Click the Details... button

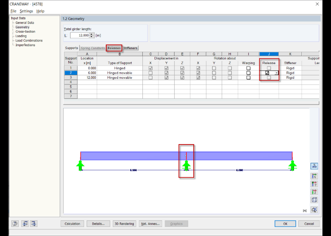(98, 224)
